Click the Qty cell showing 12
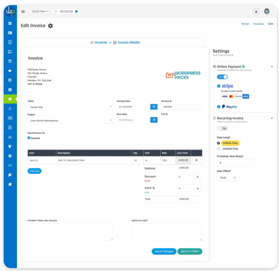 pos(138,160)
